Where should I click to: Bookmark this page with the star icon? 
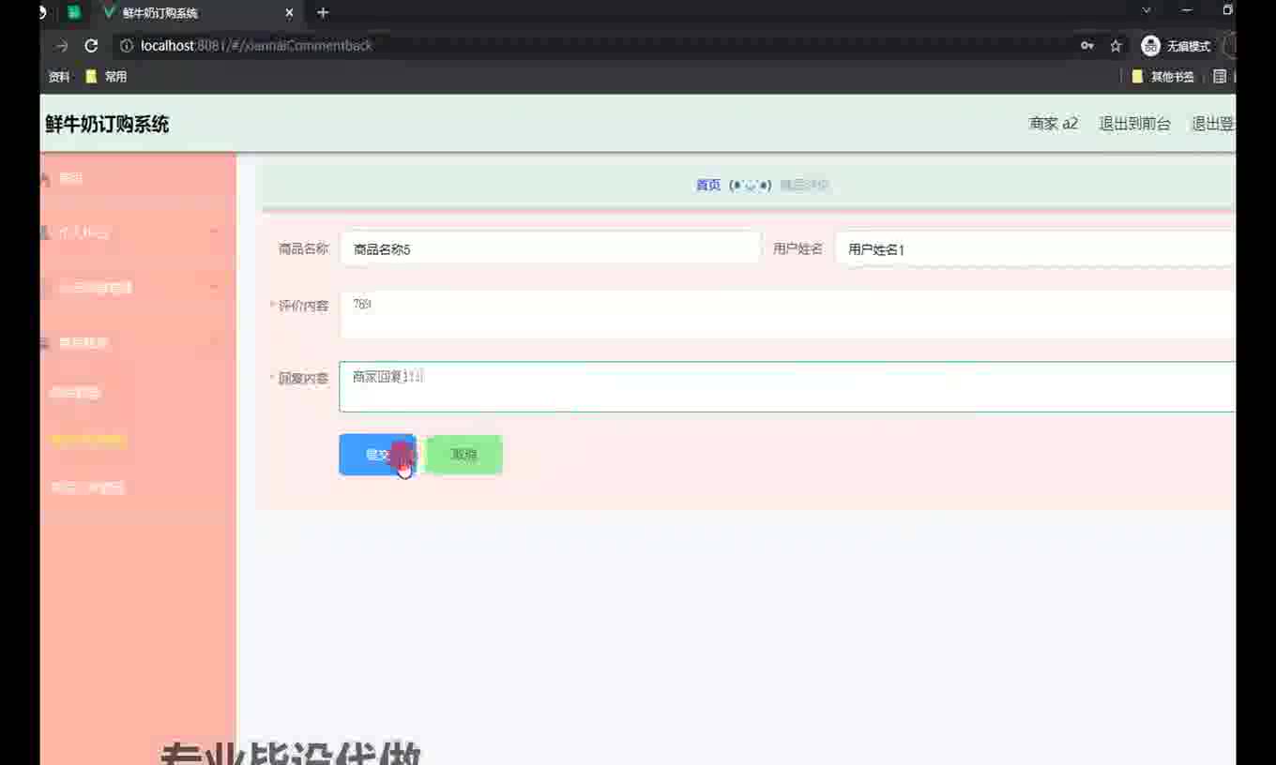(1116, 45)
